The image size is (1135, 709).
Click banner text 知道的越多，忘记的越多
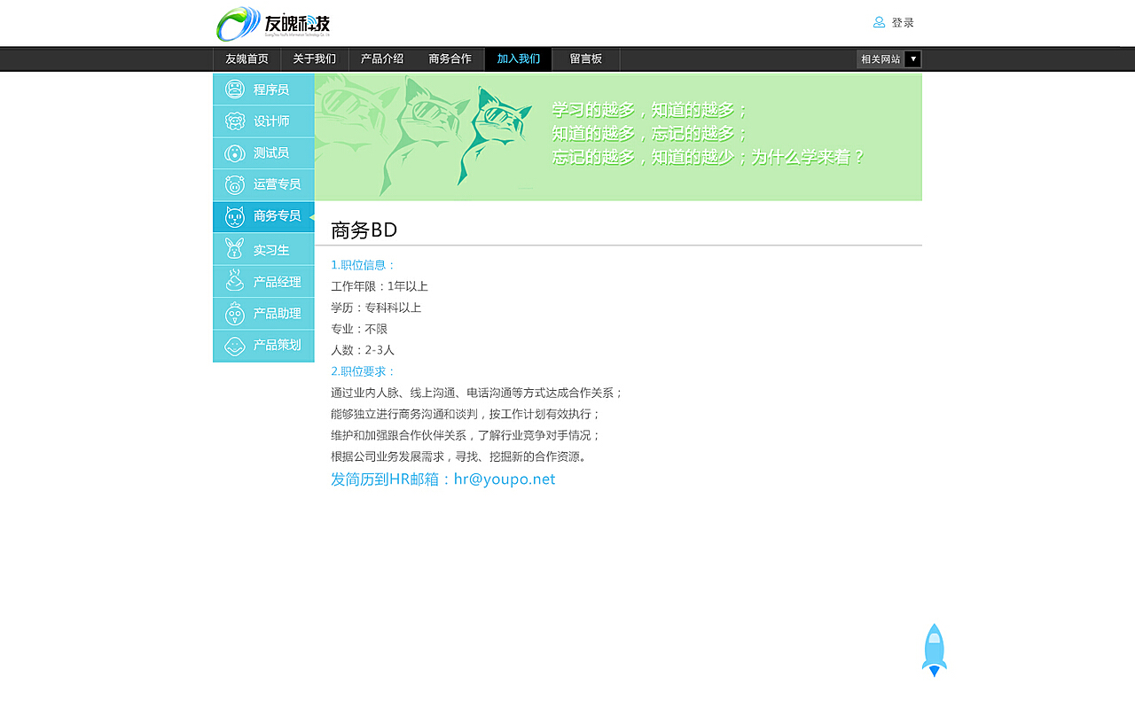(x=650, y=134)
